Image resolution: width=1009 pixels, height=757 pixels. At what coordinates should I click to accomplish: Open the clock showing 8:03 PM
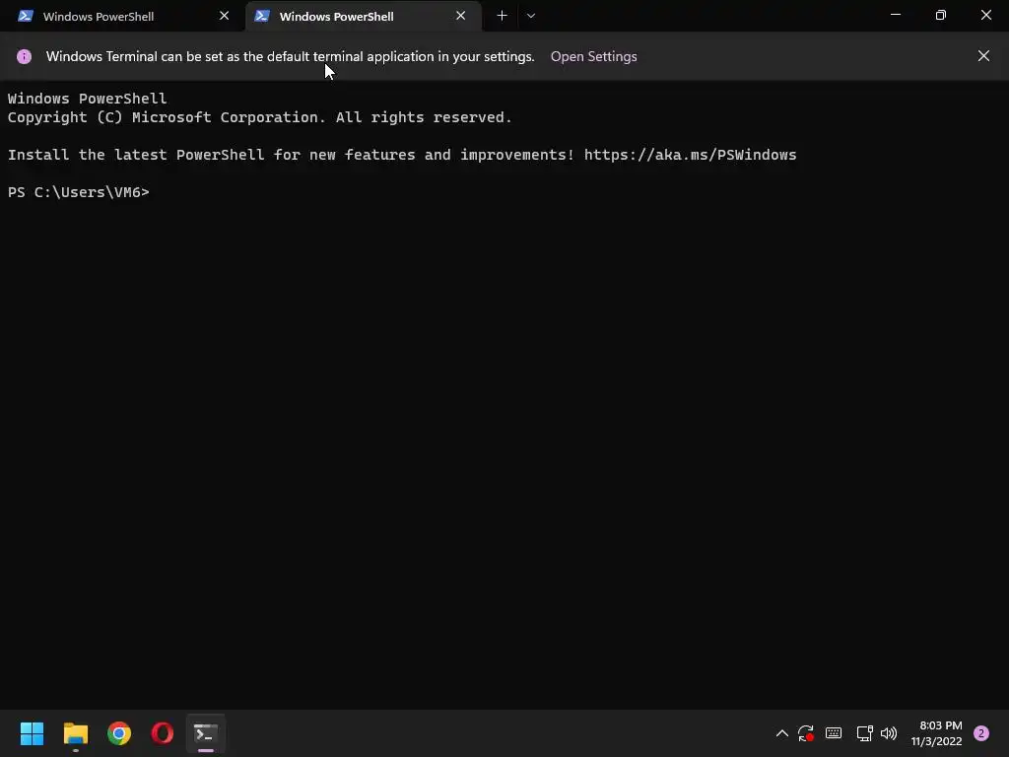click(x=936, y=733)
